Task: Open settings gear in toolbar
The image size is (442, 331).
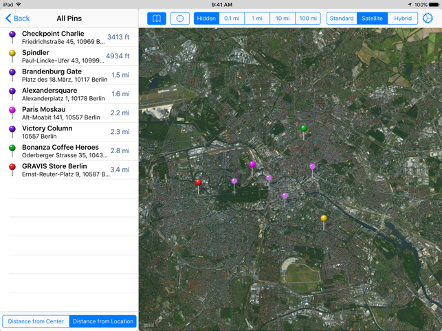Action: [428, 19]
